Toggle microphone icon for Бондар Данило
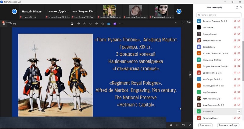244x129 pixels. pos(235,34)
